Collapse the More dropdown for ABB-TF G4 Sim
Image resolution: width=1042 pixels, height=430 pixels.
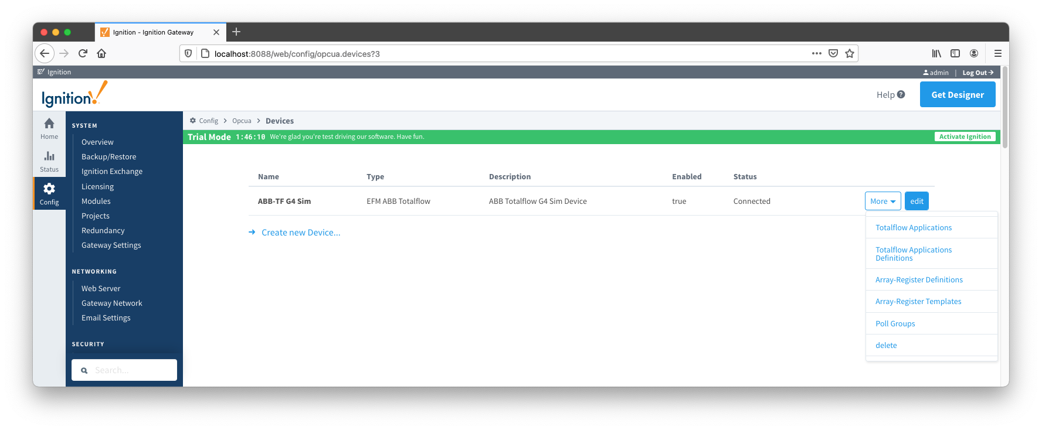point(883,201)
